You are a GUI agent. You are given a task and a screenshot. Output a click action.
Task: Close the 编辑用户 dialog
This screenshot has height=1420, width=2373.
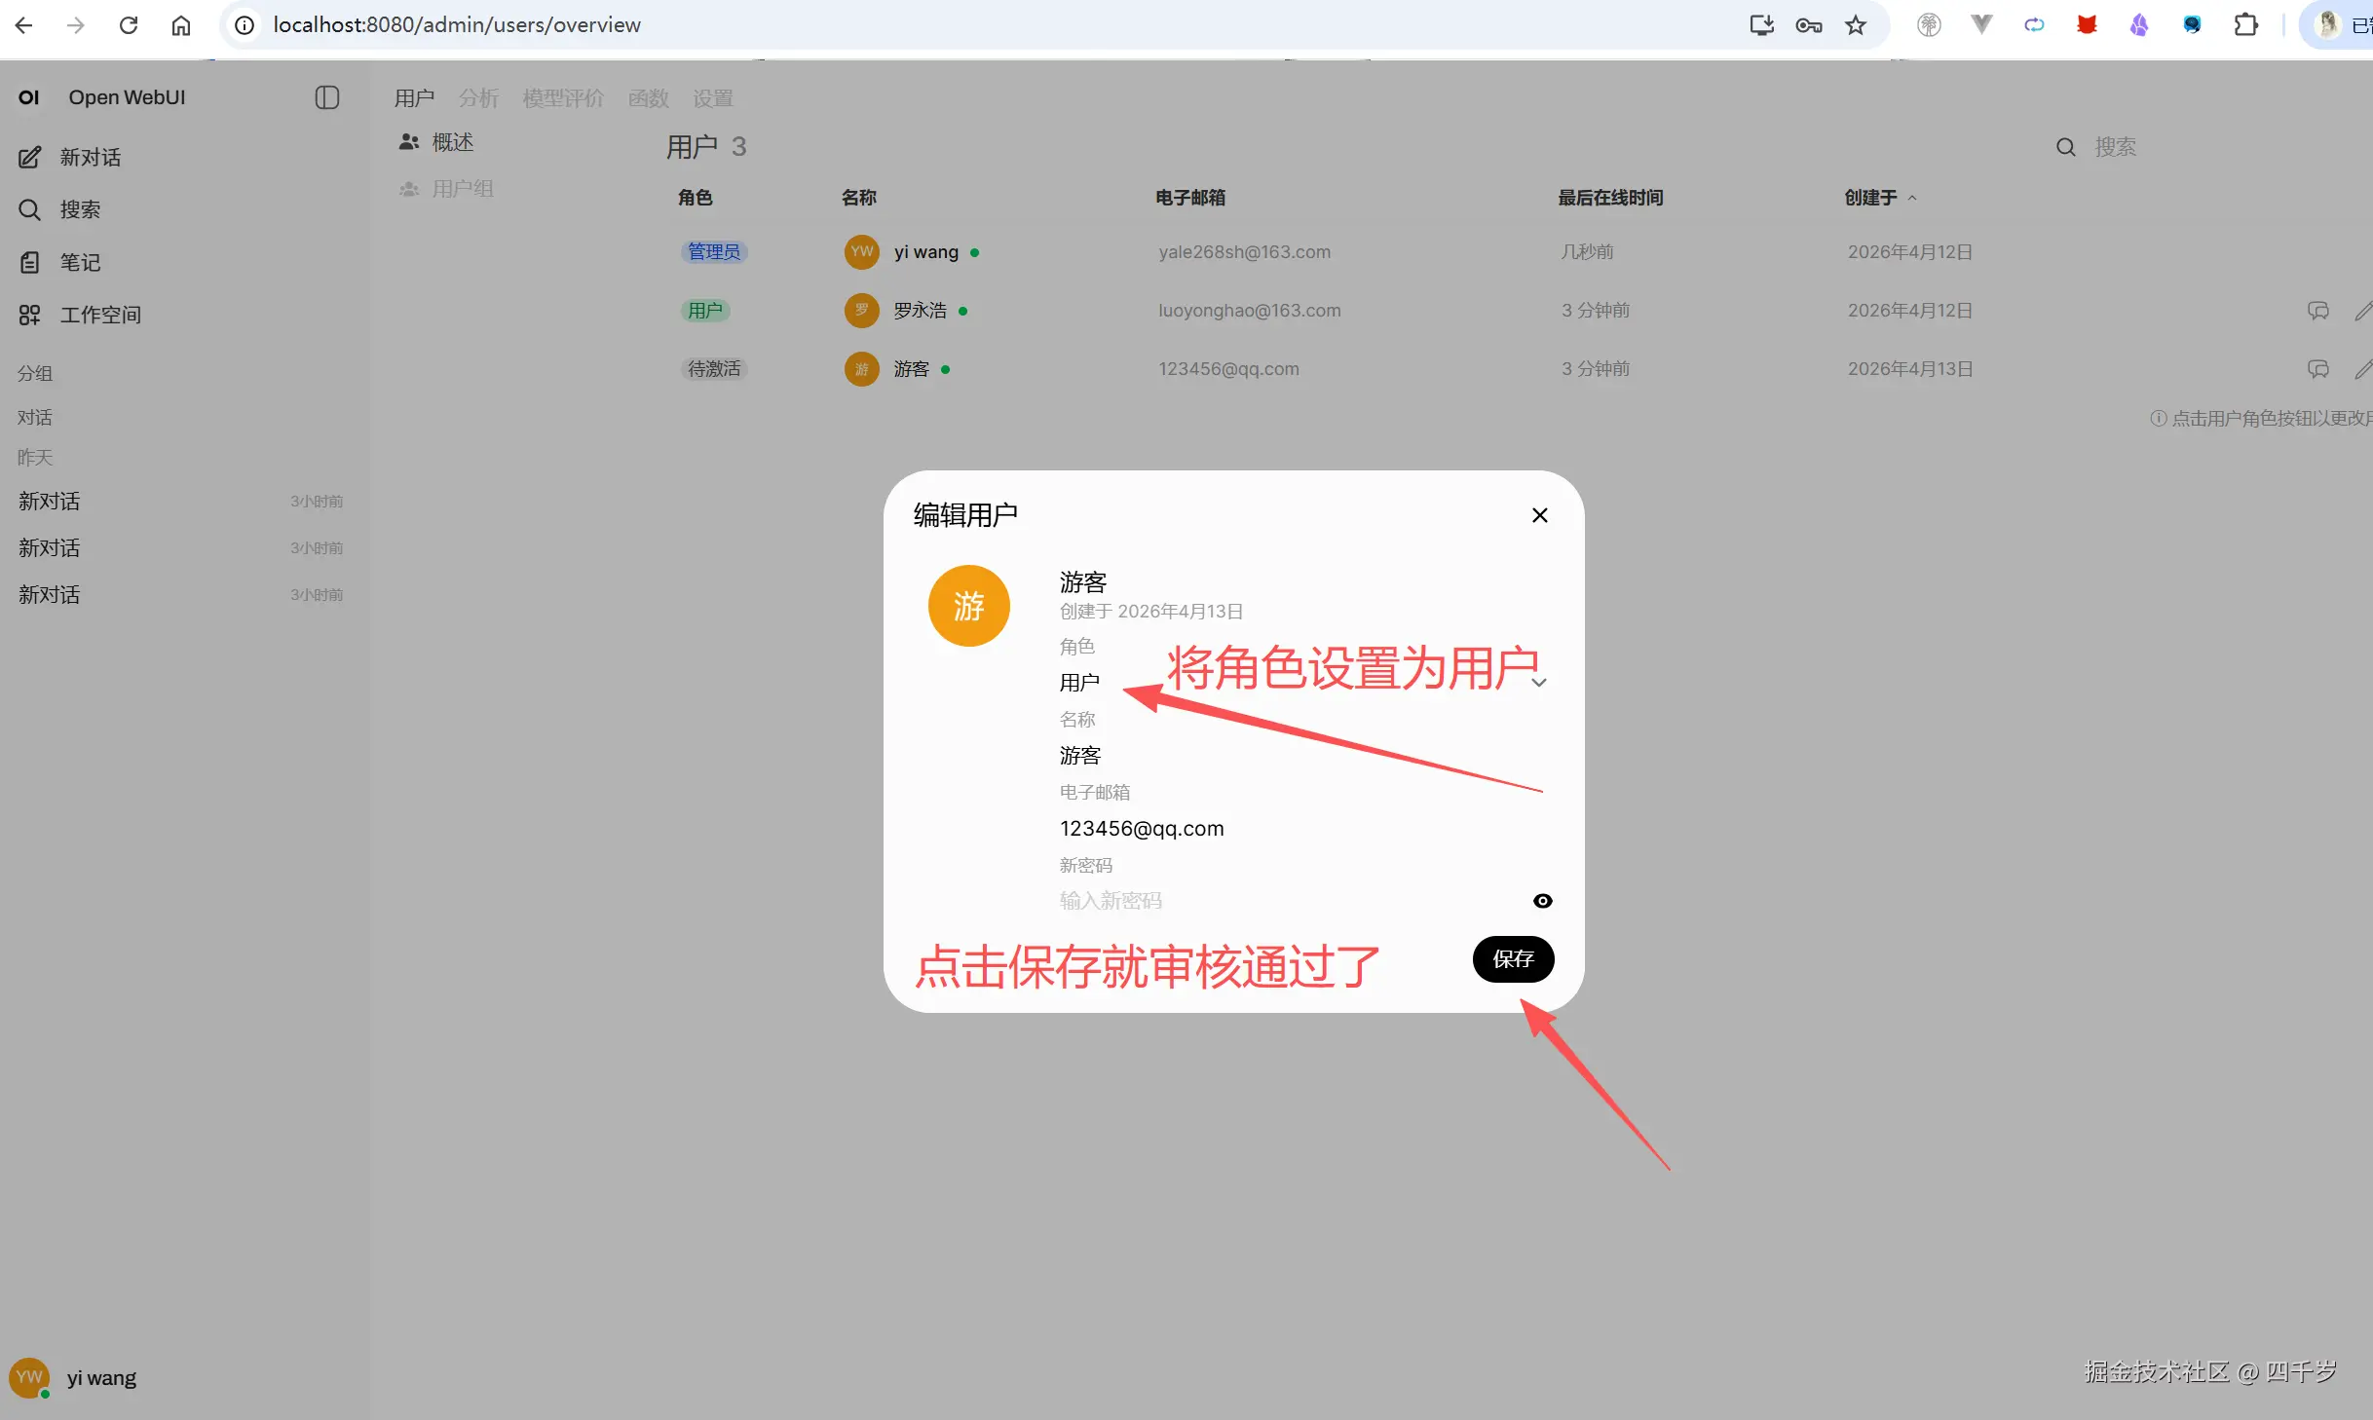point(1539,515)
